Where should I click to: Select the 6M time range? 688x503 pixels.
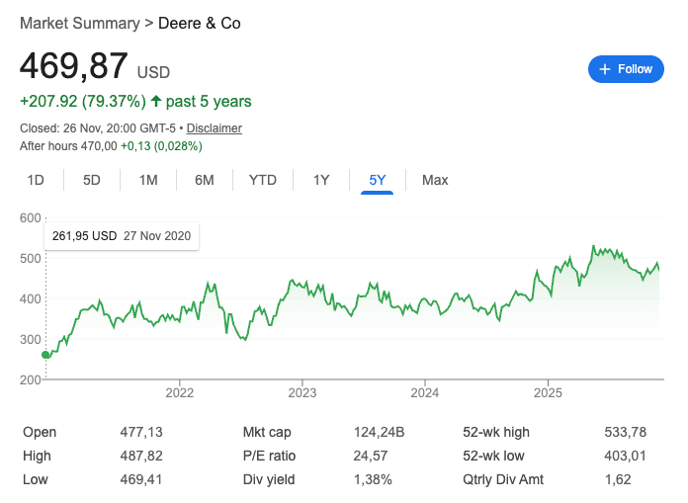coord(205,180)
